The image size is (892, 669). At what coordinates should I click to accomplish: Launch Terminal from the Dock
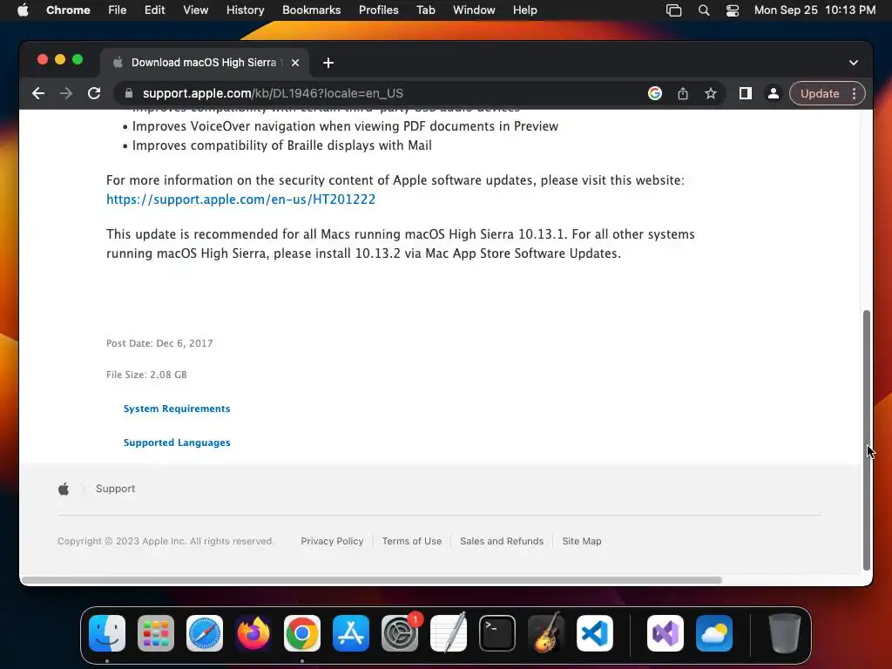point(497,633)
